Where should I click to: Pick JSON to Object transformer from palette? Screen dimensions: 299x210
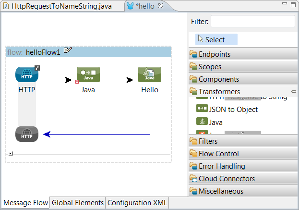coord(227,109)
